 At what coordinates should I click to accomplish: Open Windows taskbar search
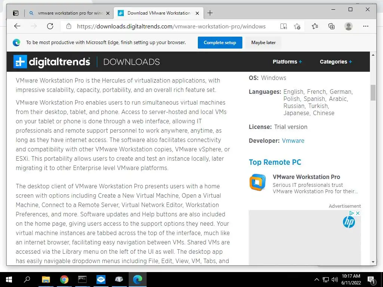tap(27, 280)
